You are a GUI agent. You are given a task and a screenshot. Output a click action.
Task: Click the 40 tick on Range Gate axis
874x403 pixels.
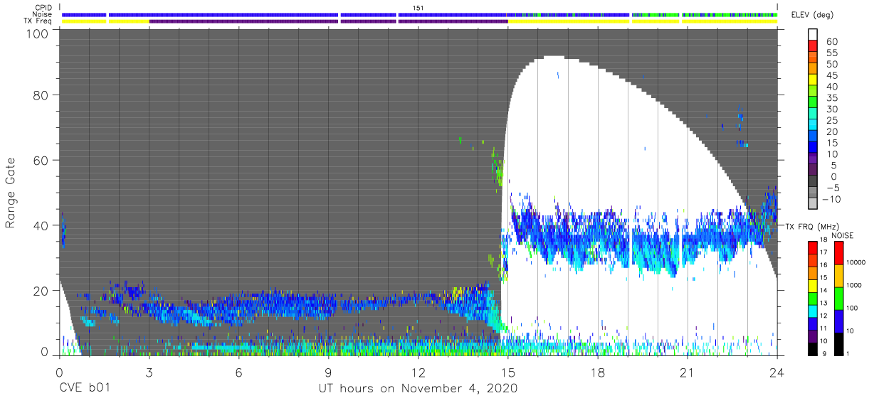click(41, 226)
